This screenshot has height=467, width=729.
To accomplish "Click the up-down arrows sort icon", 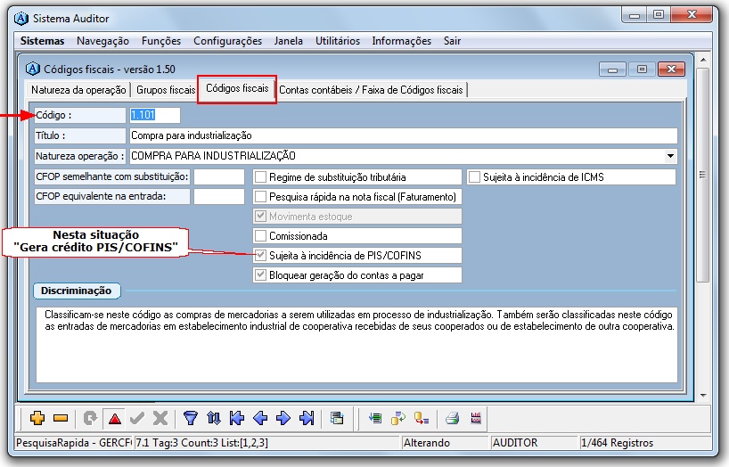I will coord(213,418).
